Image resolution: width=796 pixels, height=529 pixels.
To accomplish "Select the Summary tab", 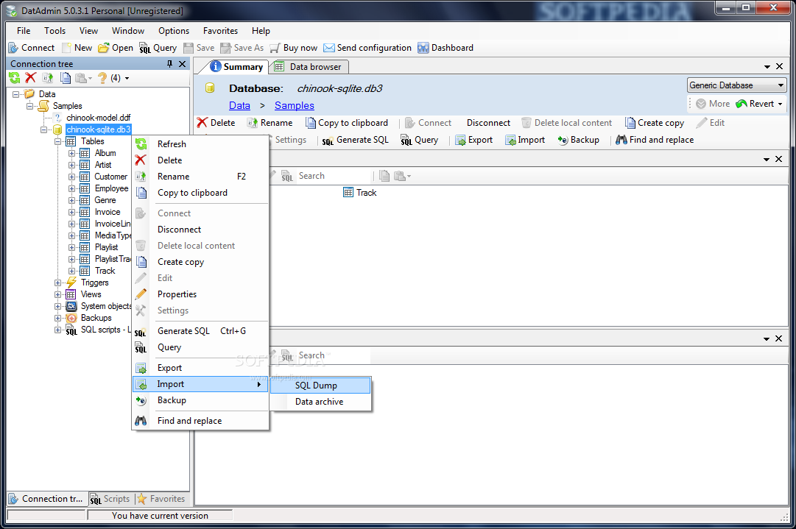I will tap(236, 67).
